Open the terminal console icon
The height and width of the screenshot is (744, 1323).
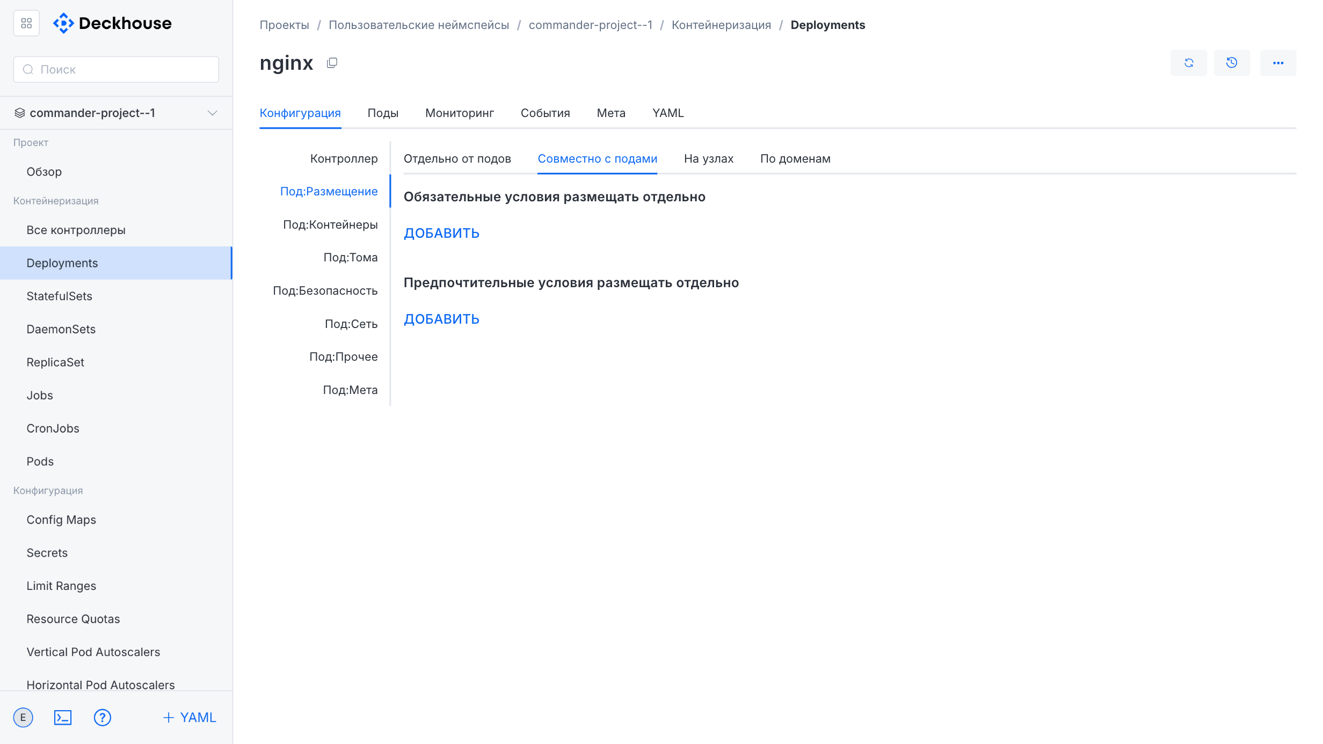63,717
